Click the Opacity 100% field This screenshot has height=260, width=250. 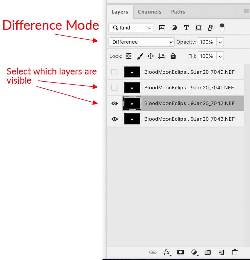point(207,42)
